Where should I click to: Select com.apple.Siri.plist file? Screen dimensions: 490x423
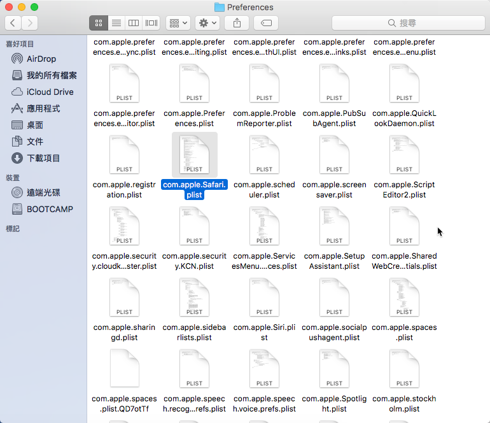265,297
